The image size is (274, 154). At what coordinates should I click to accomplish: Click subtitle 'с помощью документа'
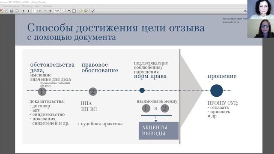71,37
